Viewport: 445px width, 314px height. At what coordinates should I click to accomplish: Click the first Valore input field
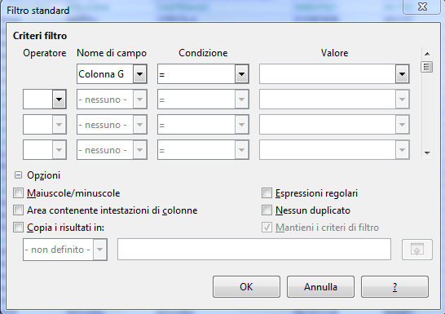(328, 74)
